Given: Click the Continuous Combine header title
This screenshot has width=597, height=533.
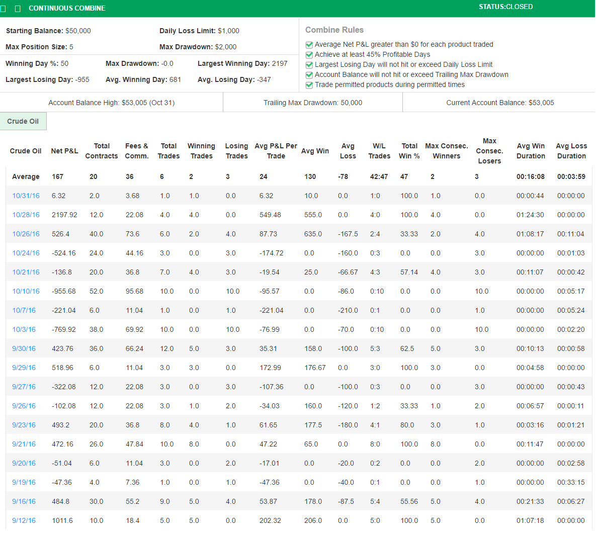Looking at the screenshot, I should pos(67,9).
